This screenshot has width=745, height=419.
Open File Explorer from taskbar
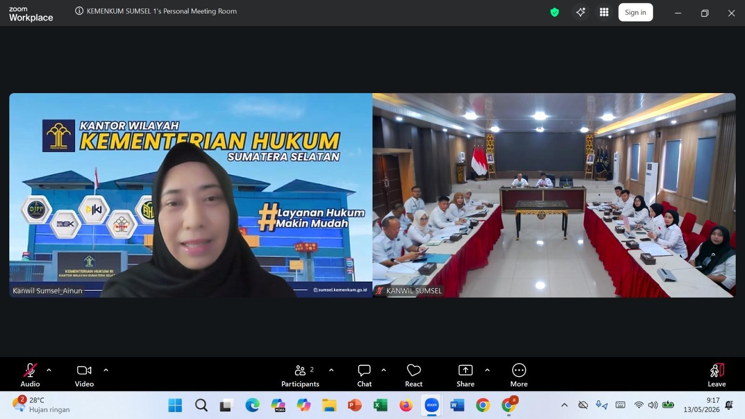point(329,405)
